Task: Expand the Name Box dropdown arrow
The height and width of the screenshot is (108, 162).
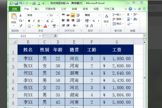Action: click(40, 36)
